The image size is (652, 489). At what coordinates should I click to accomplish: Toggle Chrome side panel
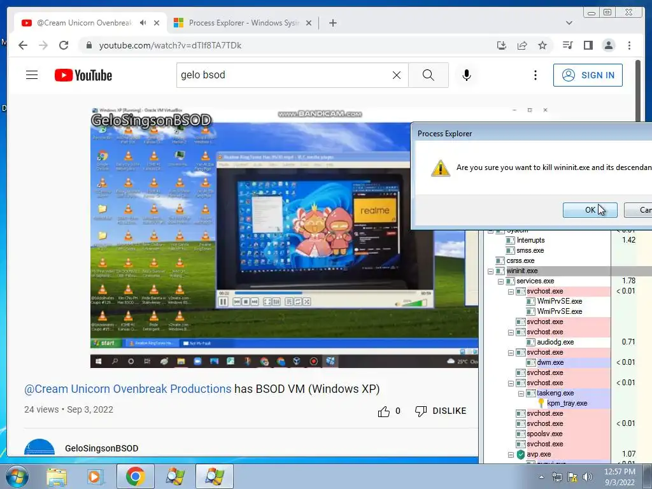point(588,45)
